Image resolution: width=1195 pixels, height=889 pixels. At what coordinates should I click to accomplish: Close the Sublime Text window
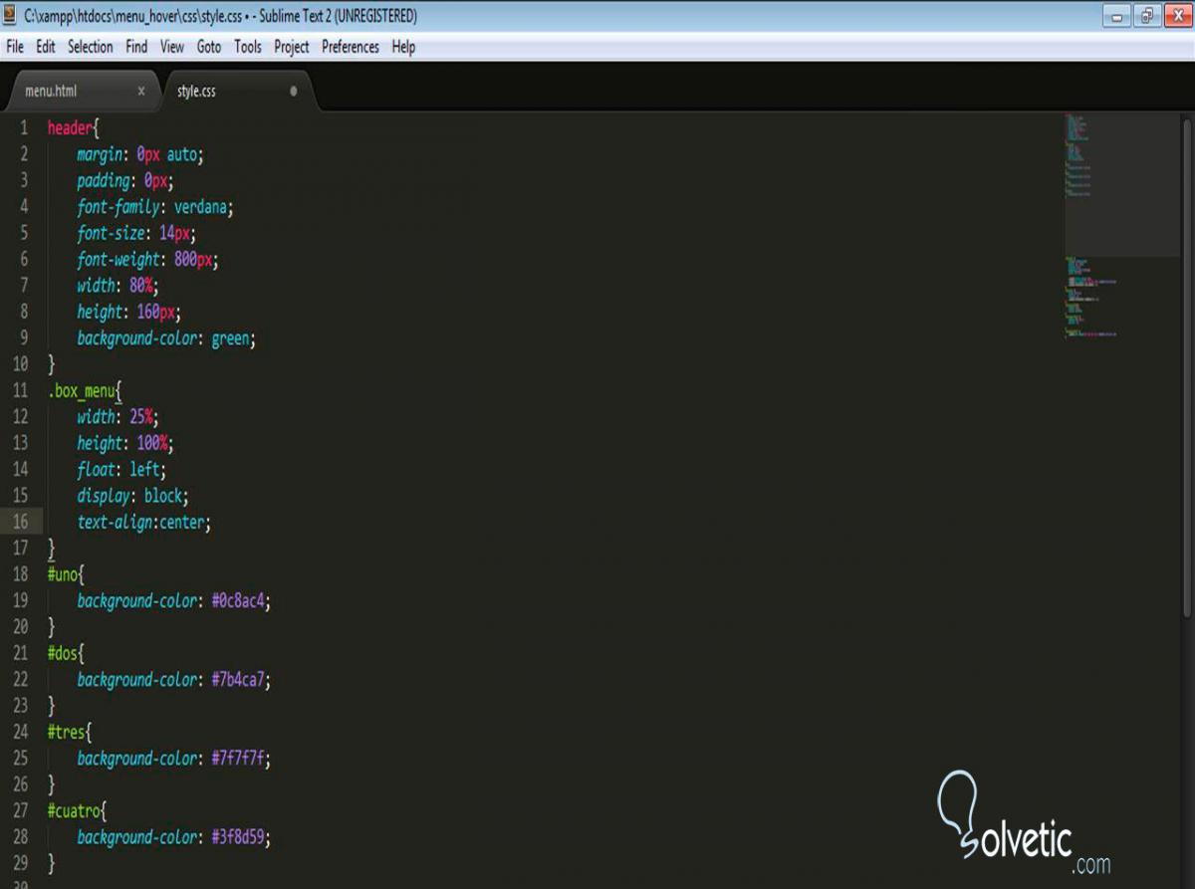[1176, 16]
